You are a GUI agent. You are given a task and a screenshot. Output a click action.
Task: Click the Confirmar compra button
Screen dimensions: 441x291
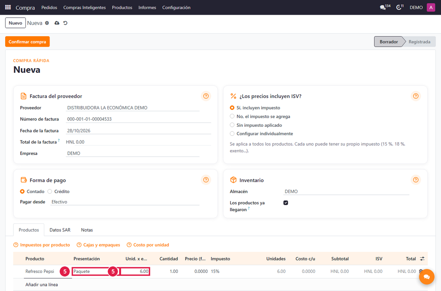click(x=27, y=42)
